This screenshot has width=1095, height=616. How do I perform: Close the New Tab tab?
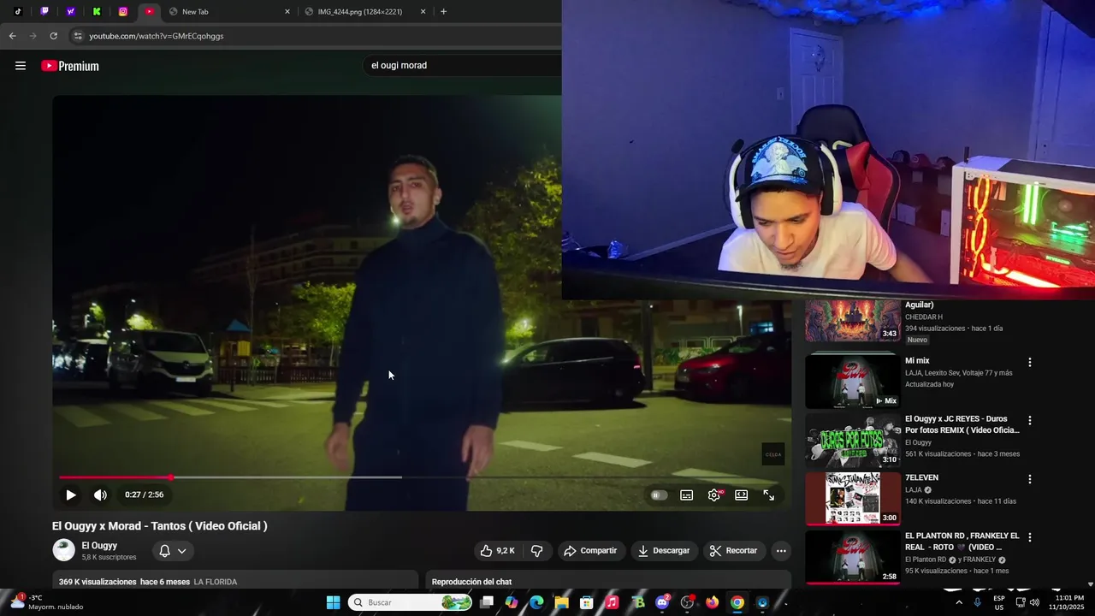287,12
